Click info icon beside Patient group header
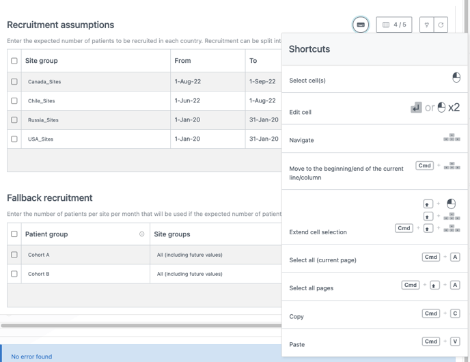Viewport: 470px width, 362px height. 142,234
